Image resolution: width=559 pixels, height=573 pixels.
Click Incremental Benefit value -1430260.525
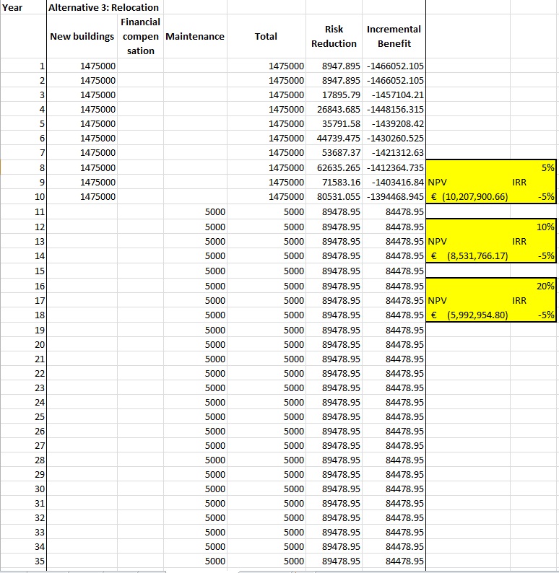pyautogui.click(x=394, y=138)
